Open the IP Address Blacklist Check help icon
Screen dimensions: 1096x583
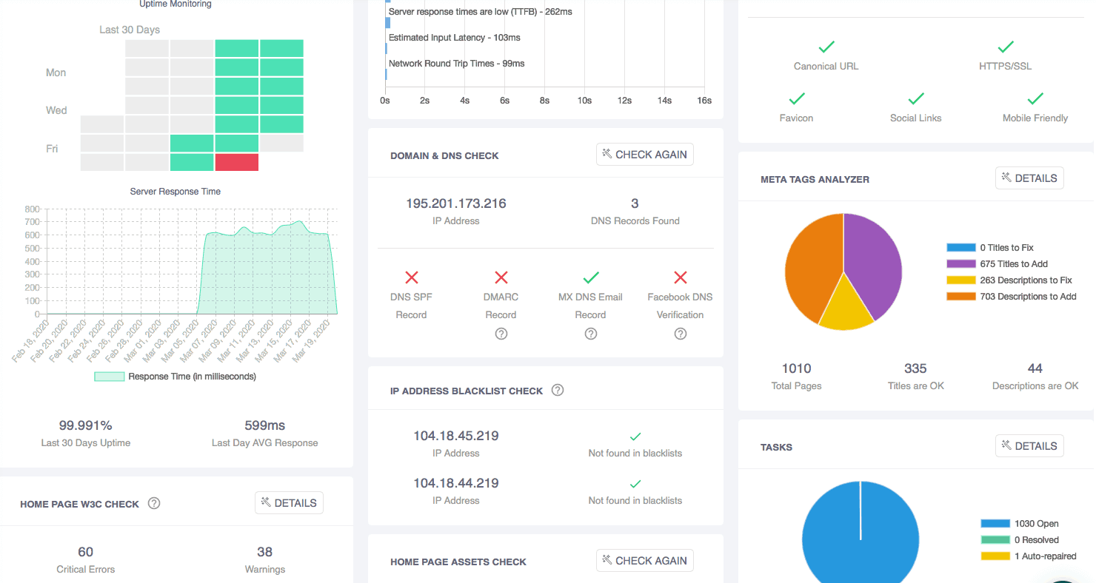[x=558, y=390]
